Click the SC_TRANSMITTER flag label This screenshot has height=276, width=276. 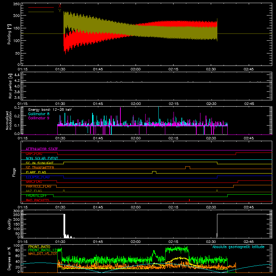[40, 168]
